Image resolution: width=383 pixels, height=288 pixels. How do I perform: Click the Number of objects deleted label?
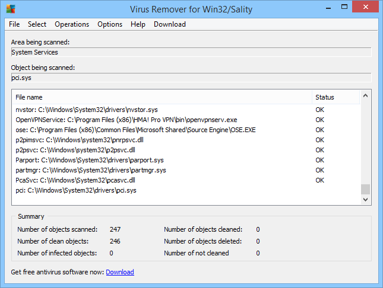202,241
